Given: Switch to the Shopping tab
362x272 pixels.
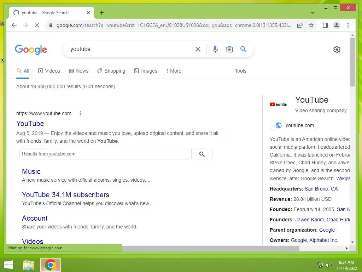Looking at the screenshot, I should tap(111, 71).
